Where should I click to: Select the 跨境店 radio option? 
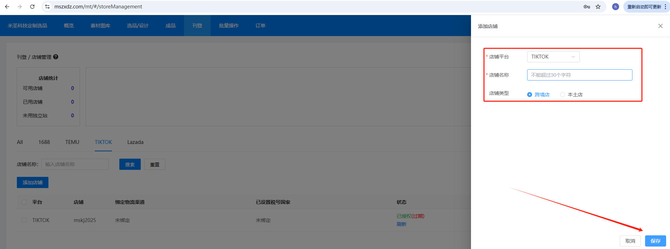(530, 95)
